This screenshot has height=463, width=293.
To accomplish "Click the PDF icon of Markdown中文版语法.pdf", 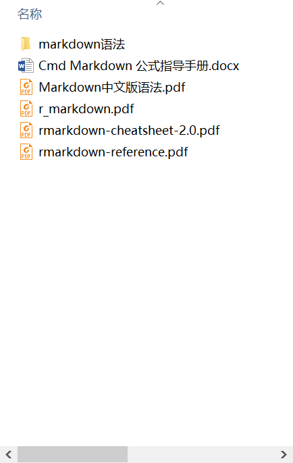I will pyautogui.click(x=26, y=87).
